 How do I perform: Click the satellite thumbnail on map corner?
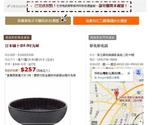(x=94, y=123)
